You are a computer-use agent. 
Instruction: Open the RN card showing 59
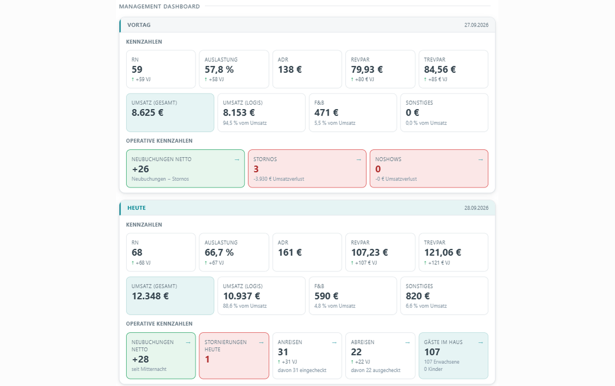tap(161, 69)
